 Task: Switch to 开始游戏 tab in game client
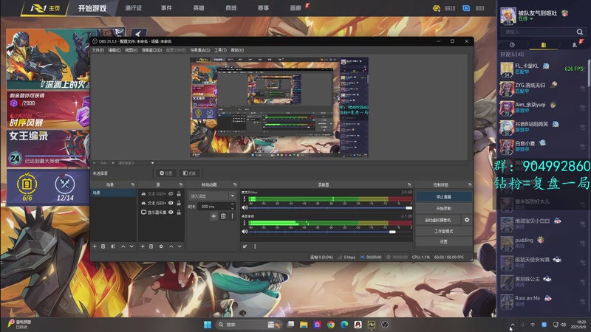click(x=92, y=8)
